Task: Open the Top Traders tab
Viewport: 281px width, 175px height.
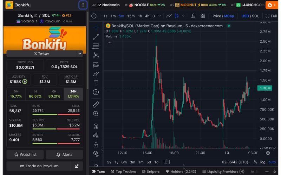Action: pyautogui.click(x=123, y=171)
